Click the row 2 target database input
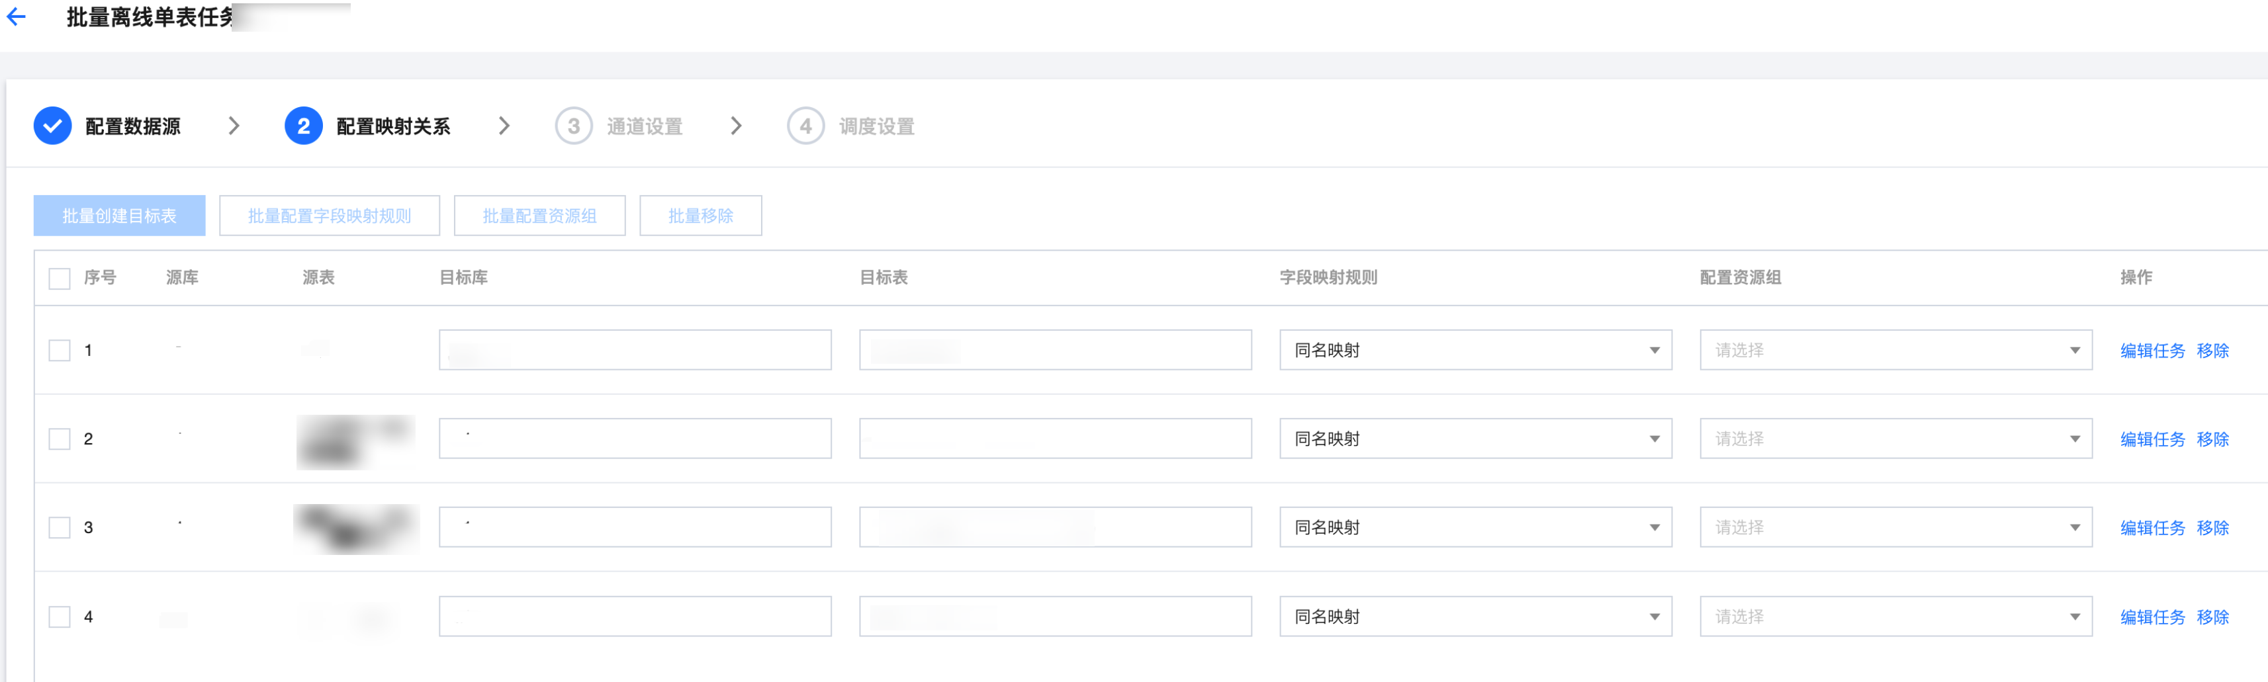The image size is (2268, 682). (x=635, y=439)
